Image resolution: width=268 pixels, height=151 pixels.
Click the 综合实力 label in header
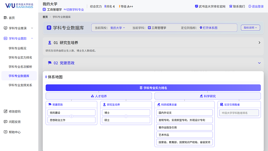[96, 6]
